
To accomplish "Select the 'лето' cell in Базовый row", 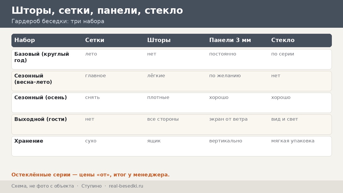I will point(91,54).
